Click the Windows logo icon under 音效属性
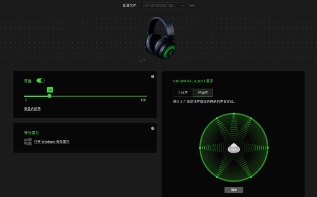This screenshot has height=197, width=317. click(28, 142)
